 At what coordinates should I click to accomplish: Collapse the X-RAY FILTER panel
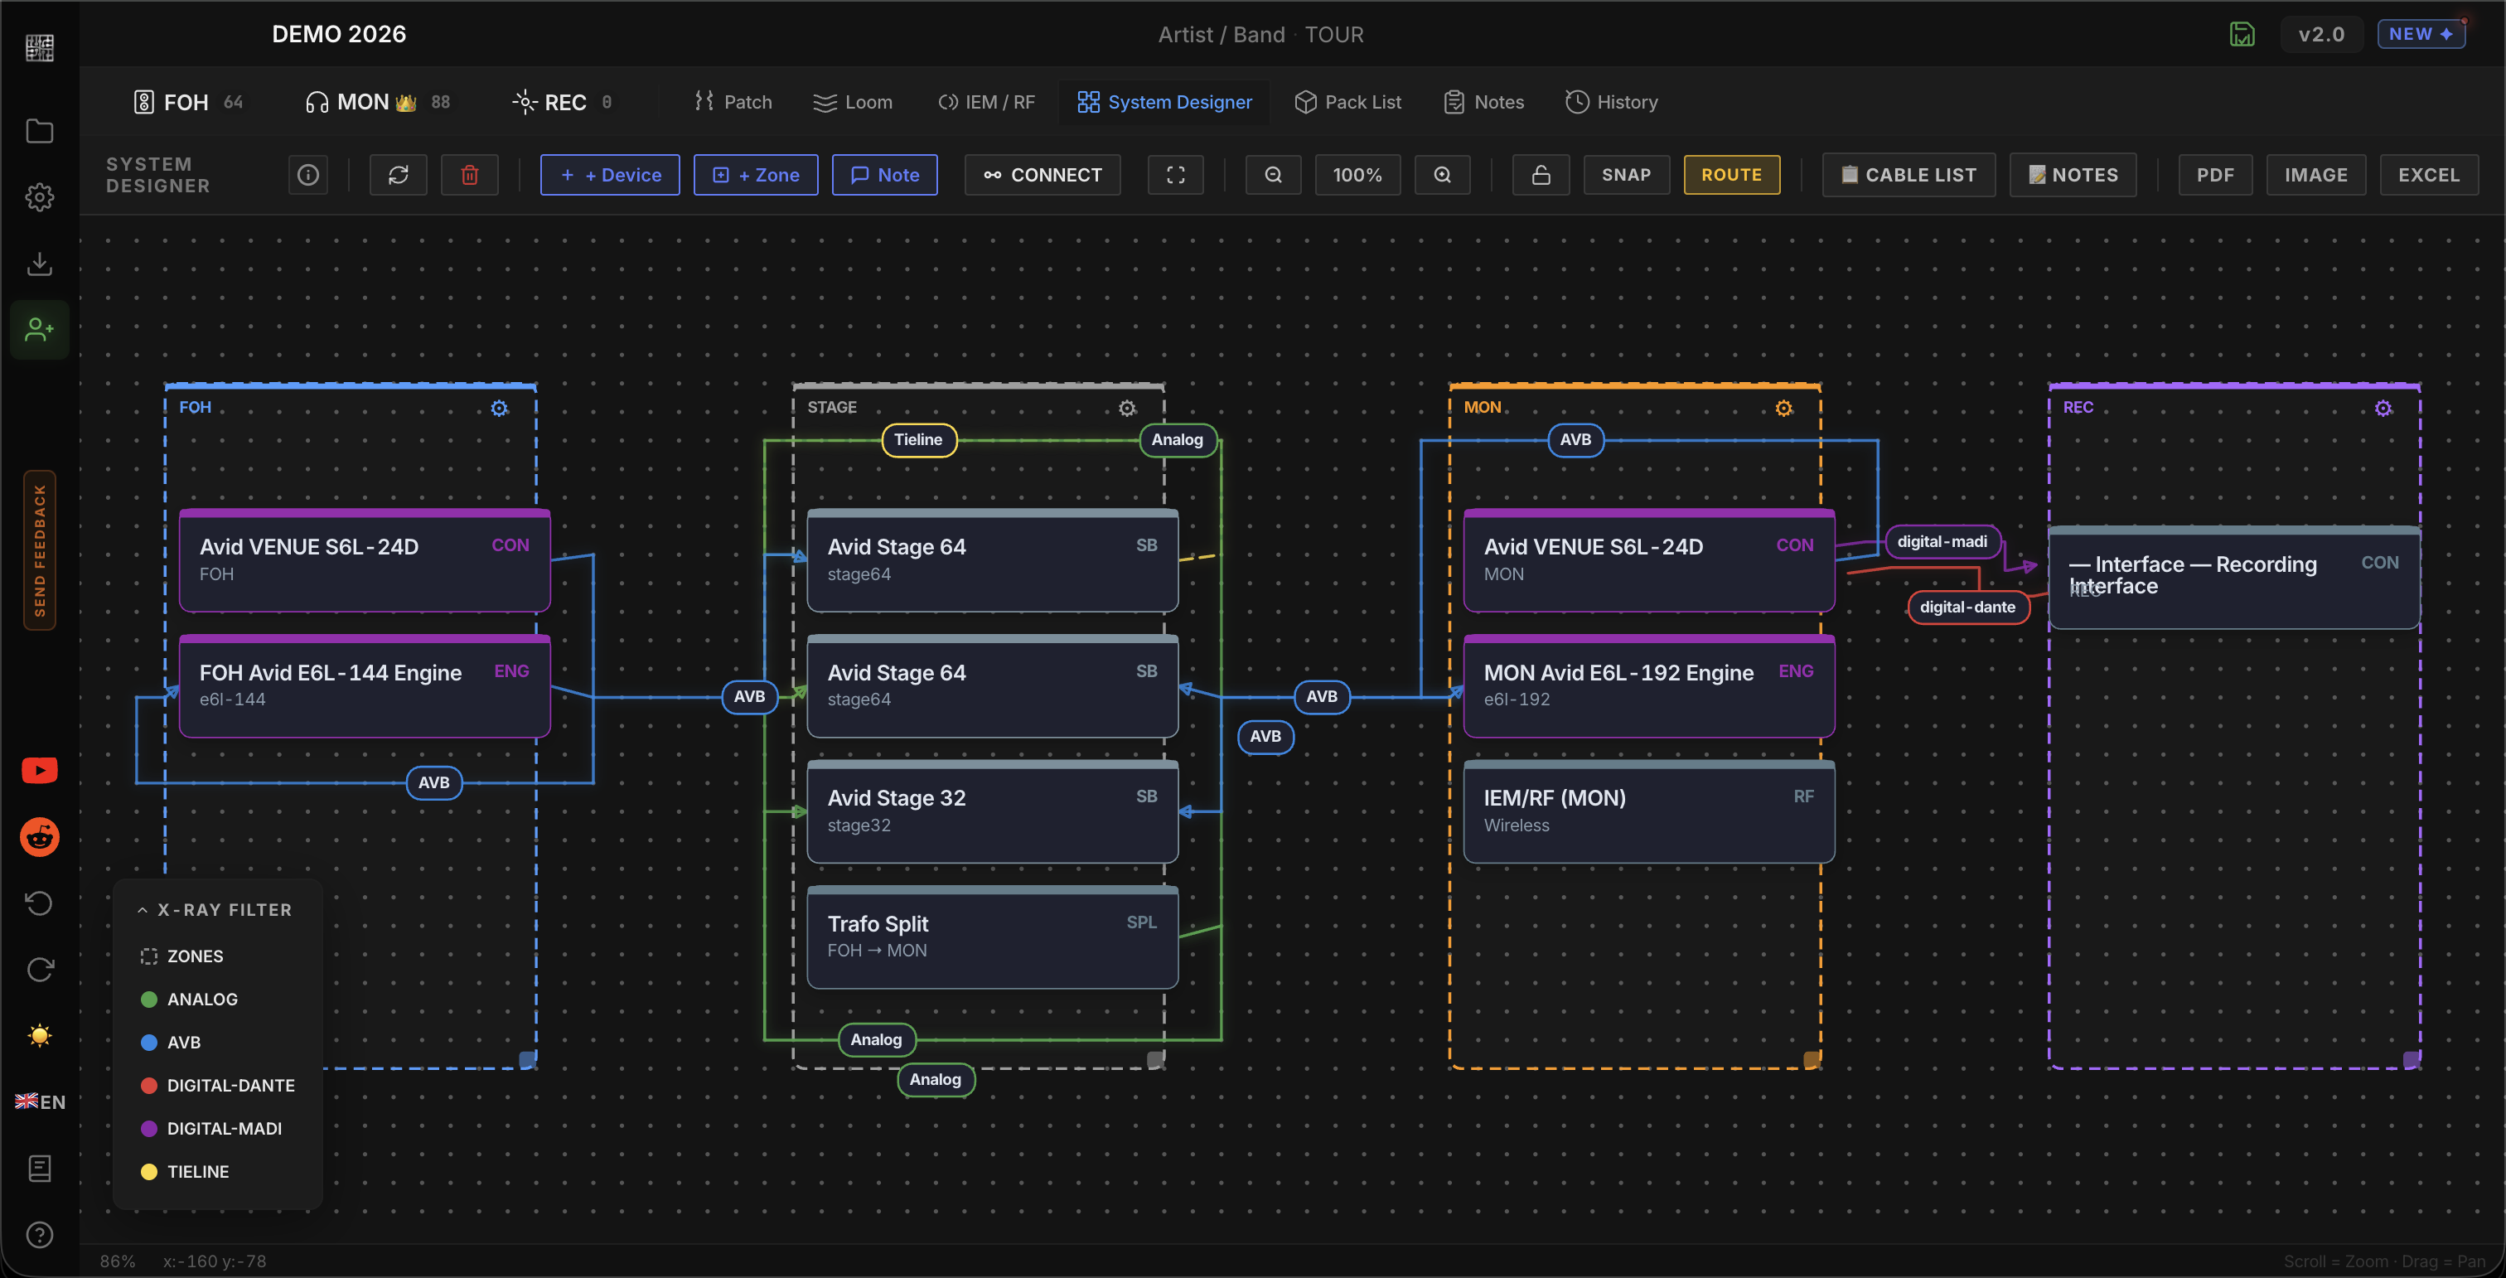214,909
